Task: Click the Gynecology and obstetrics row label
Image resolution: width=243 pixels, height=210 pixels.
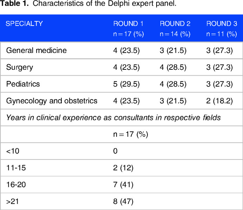Action: (51, 101)
